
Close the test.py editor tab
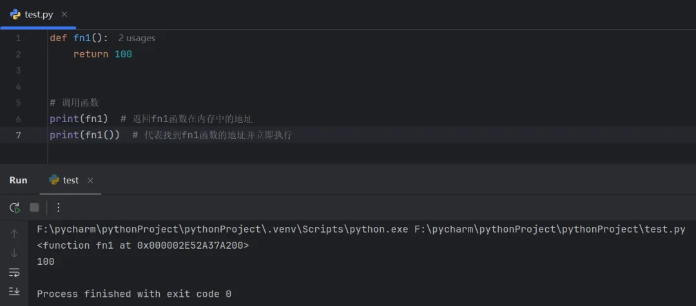pyautogui.click(x=64, y=14)
